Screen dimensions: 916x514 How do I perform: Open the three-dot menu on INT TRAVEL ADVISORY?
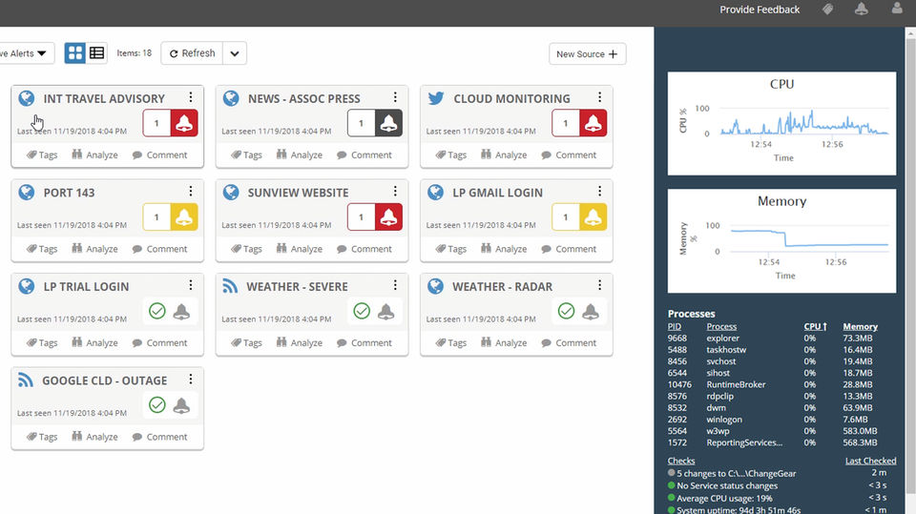tap(191, 97)
